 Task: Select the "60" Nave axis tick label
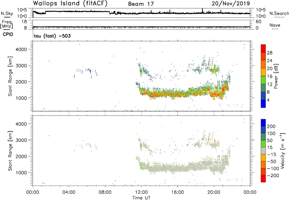pos(258,22)
